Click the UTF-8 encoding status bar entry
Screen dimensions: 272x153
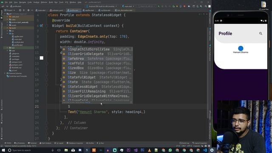(x=190, y=146)
